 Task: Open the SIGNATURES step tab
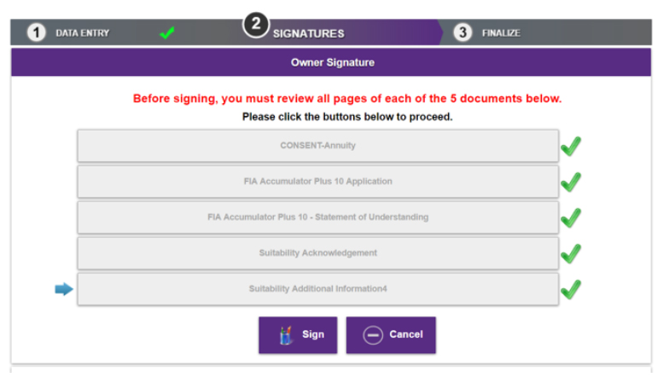click(309, 33)
